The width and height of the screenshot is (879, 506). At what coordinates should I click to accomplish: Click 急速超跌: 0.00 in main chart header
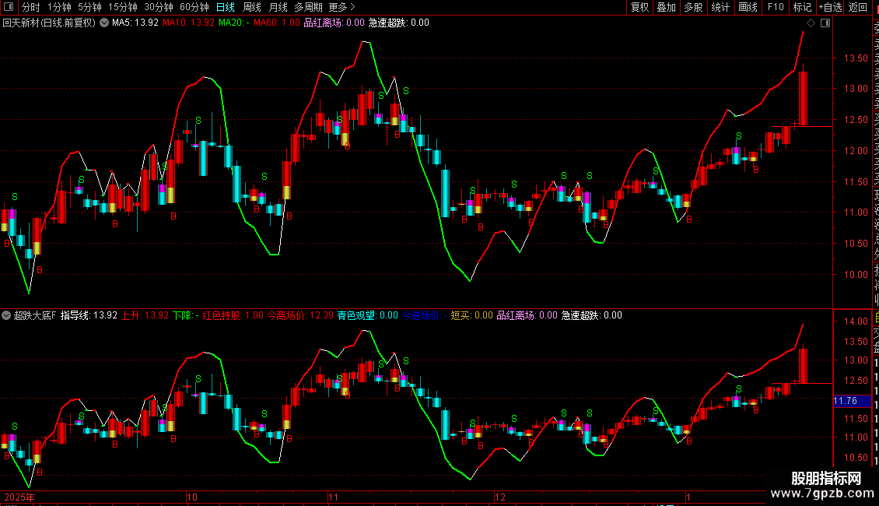(x=398, y=23)
